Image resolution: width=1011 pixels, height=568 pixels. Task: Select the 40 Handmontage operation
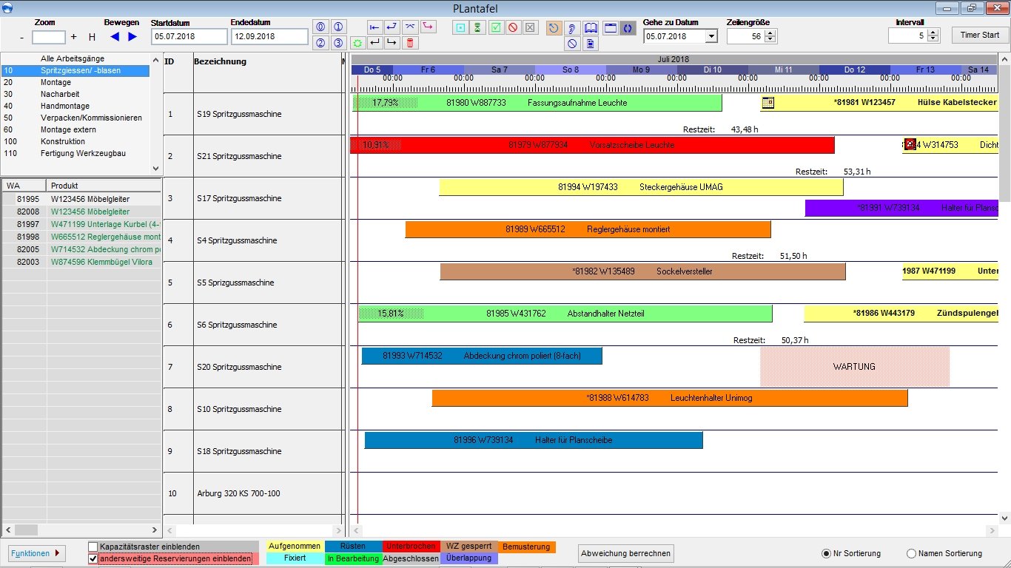point(75,106)
